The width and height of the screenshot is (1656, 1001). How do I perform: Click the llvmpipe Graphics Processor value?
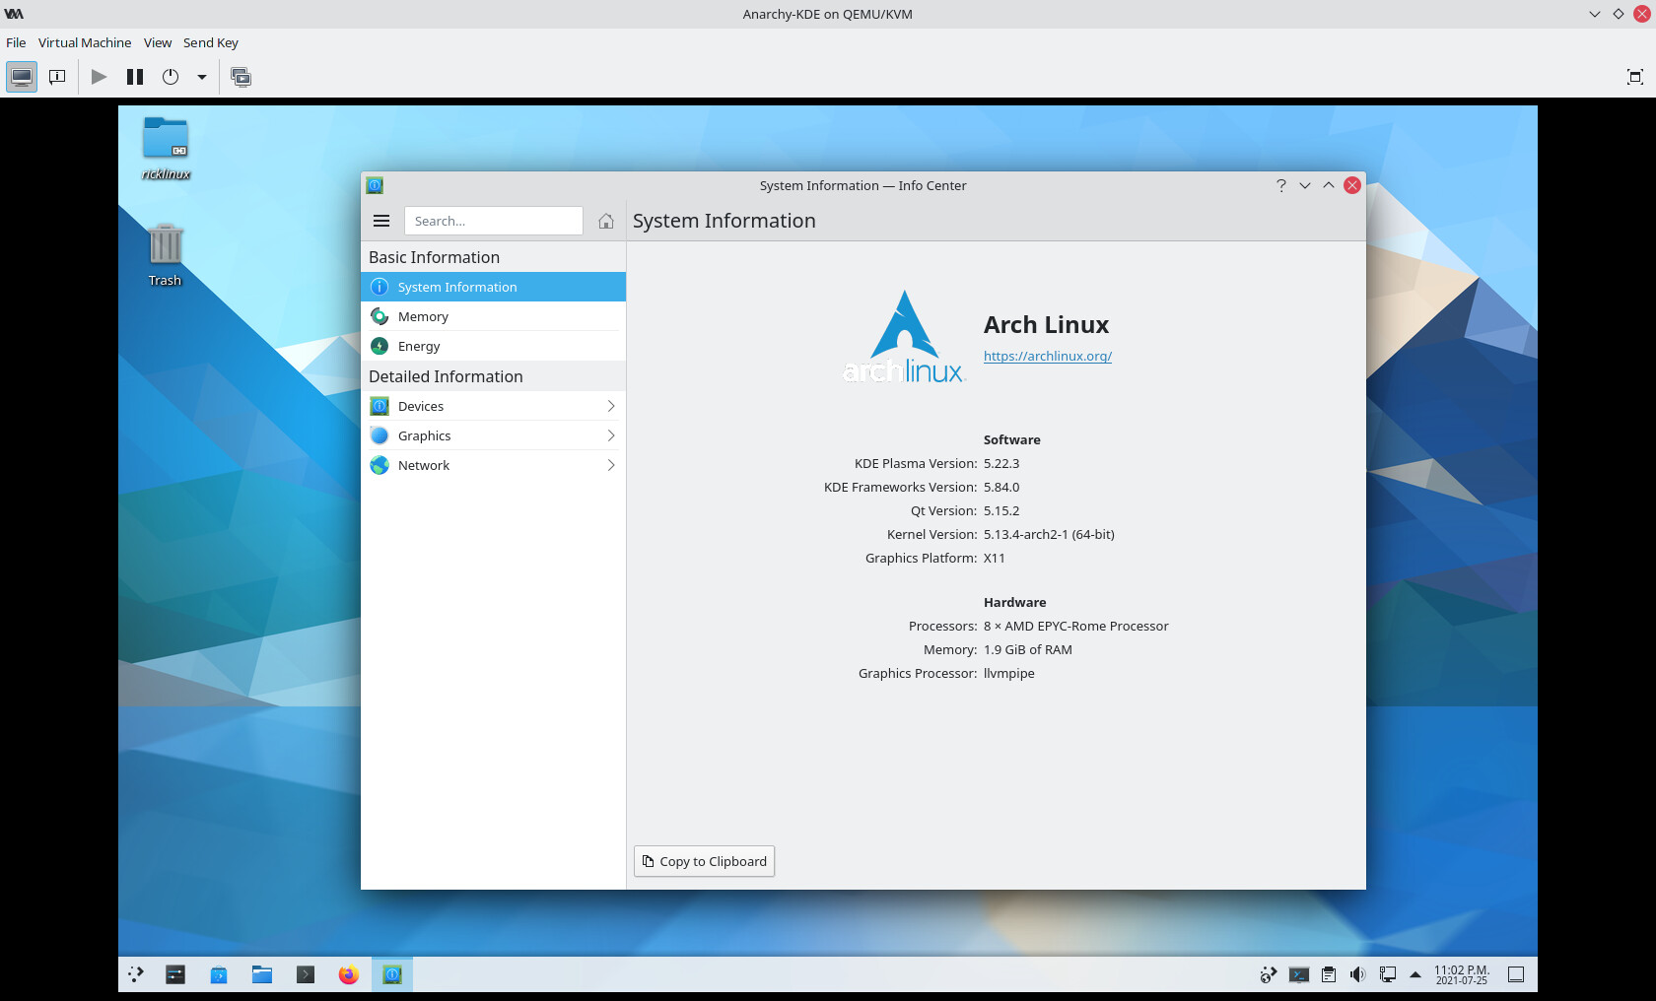1009,673
